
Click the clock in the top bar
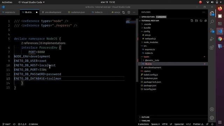click(108, 2)
